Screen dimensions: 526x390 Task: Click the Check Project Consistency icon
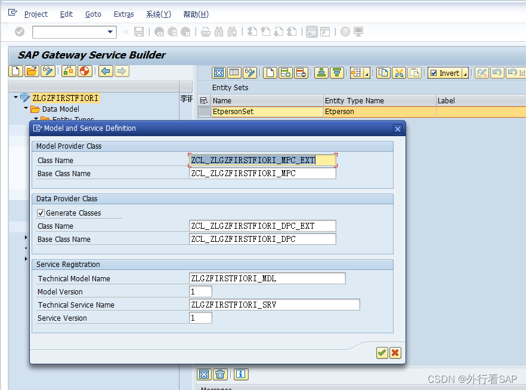tap(69, 71)
